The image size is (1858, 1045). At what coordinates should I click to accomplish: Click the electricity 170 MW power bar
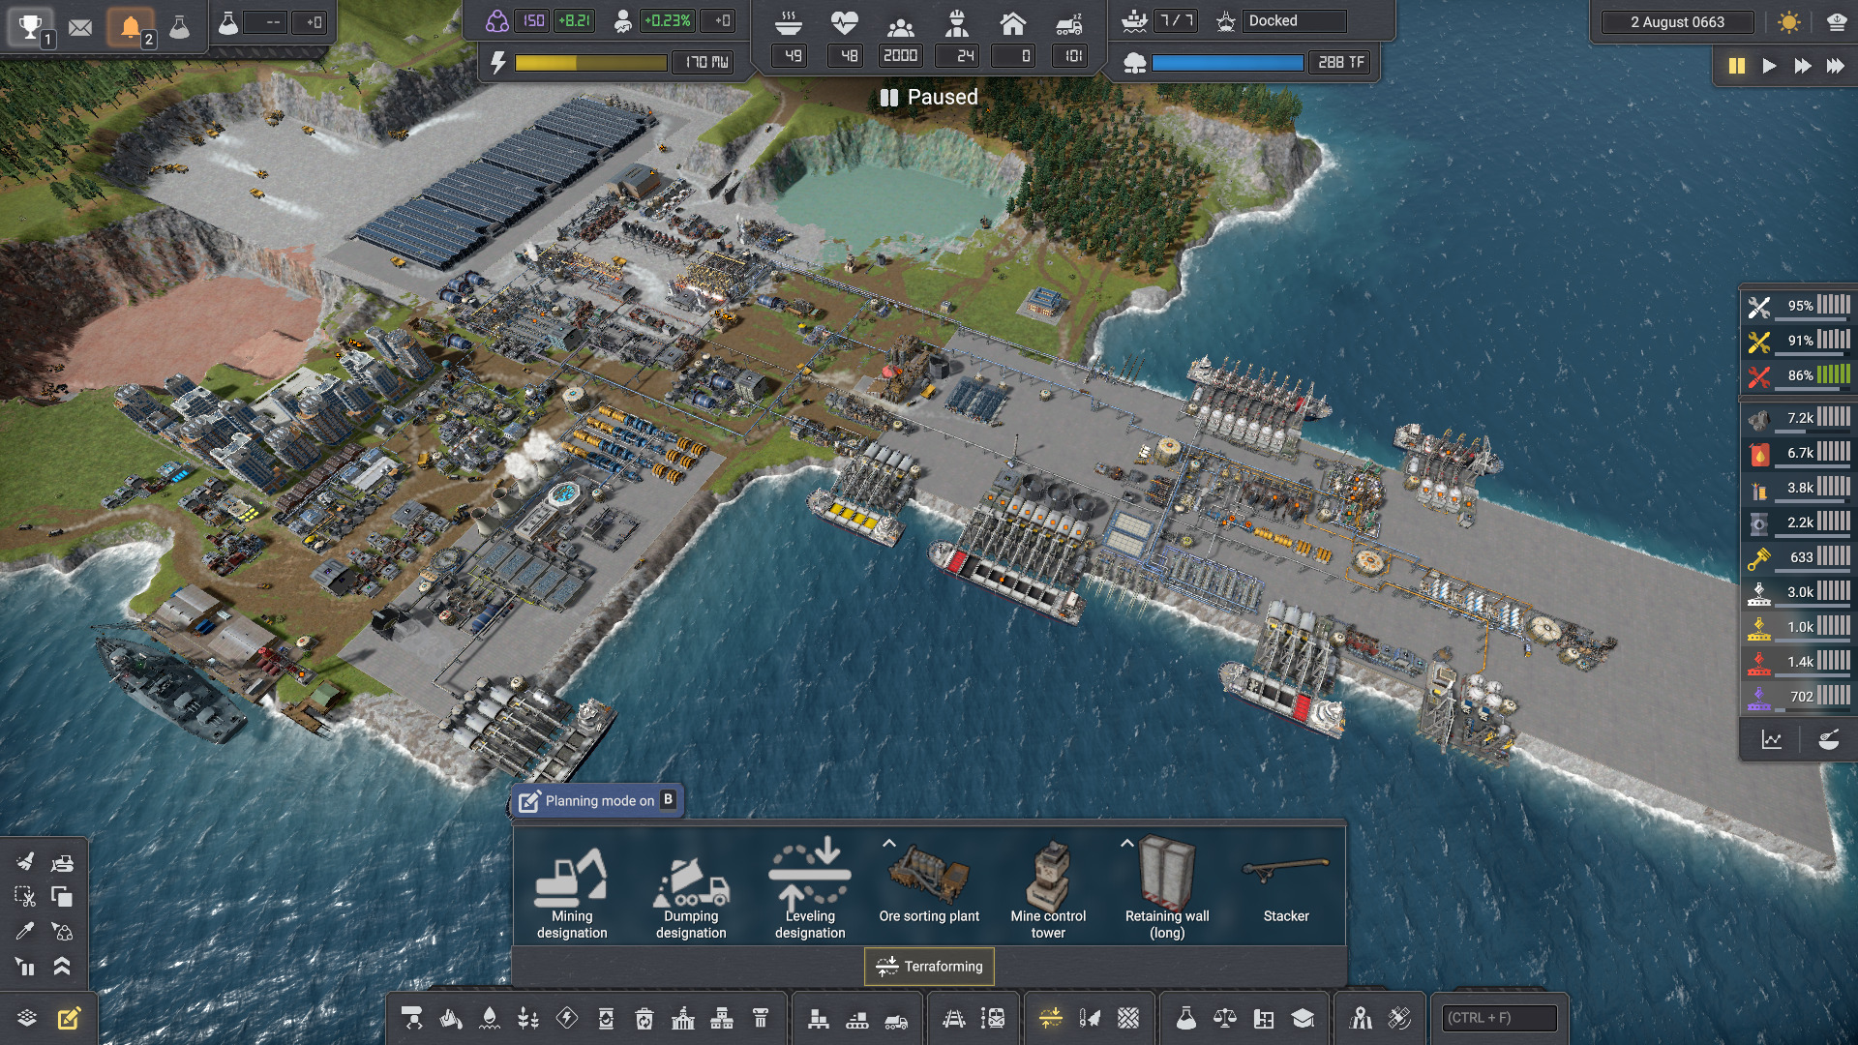pos(590,63)
